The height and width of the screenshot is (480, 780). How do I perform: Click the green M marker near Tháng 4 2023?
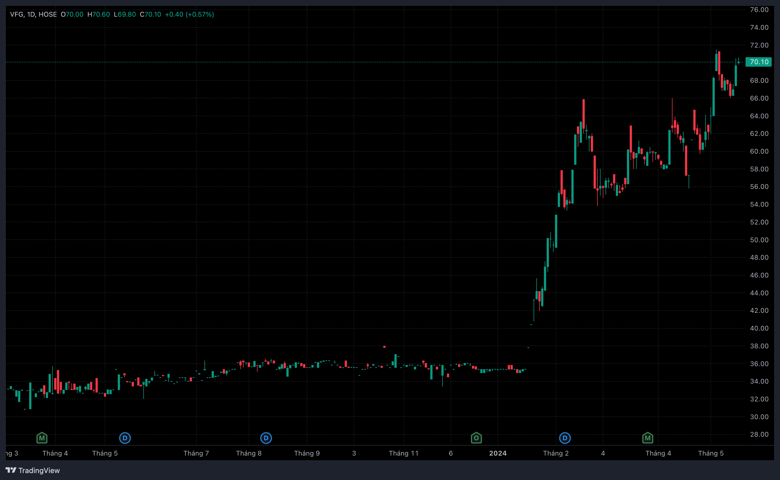[42, 438]
